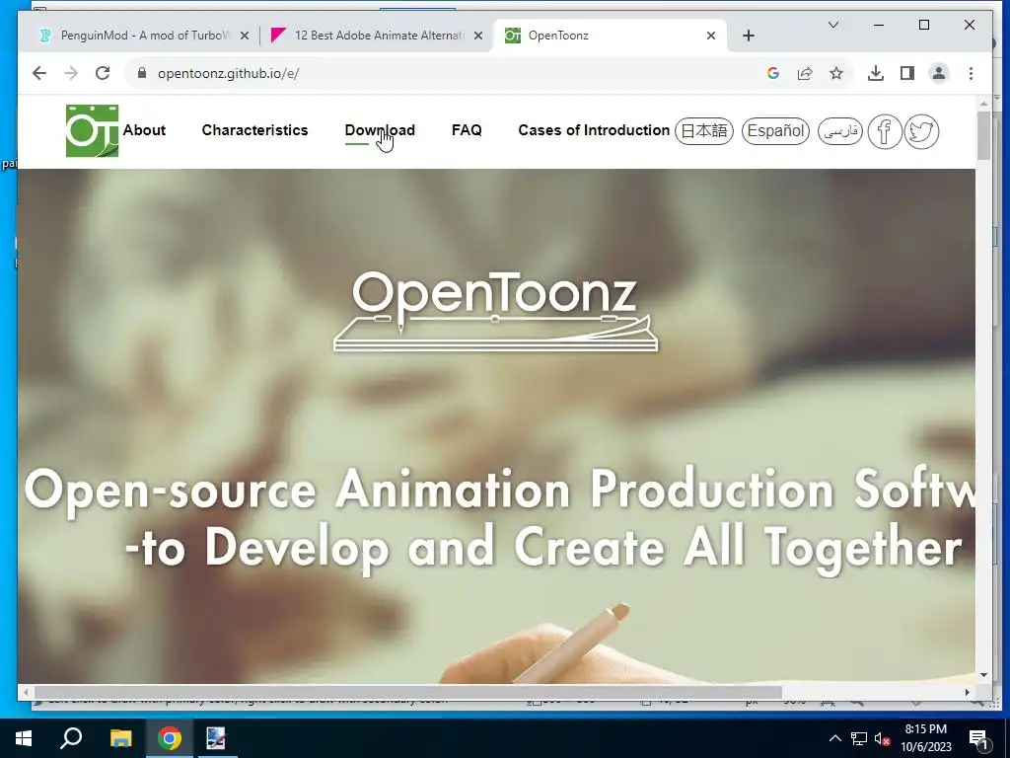1010x758 pixels.
Task: Open Chrome three-dot menu
Action: 971,73
